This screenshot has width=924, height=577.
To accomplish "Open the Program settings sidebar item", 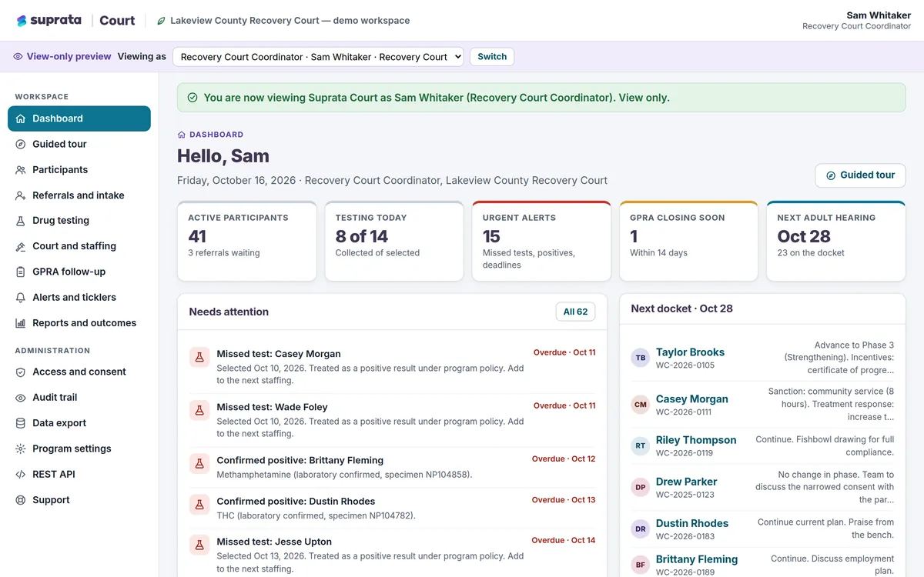I will pos(79,449).
